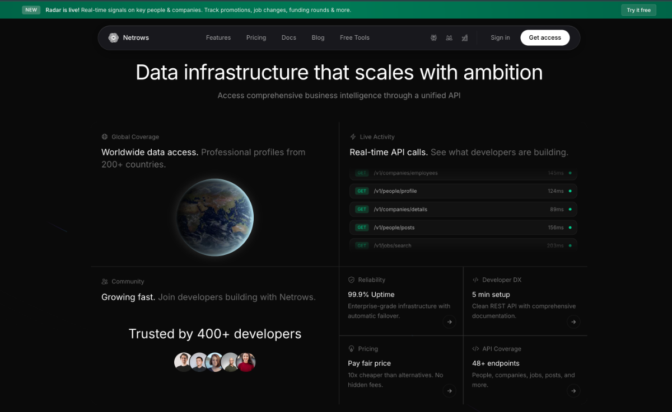Image resolution: width=672 pixels, height=412 pixels.
Task: Open Free Tools in the navigation
Action: (x=354, y=37)
